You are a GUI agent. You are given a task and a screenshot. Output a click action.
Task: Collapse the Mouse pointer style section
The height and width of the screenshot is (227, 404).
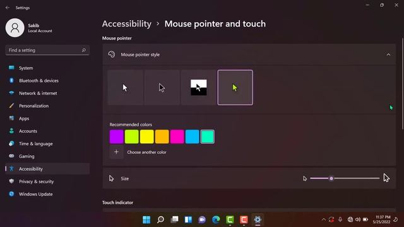[x=388, y=55]
